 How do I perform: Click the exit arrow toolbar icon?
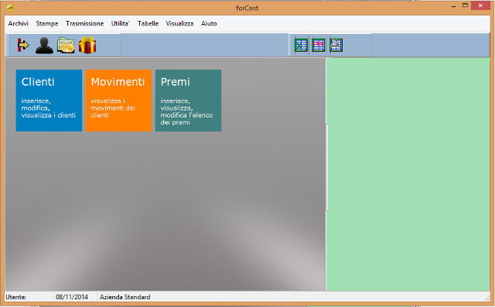pyautogui.click(x=23, y=45)
